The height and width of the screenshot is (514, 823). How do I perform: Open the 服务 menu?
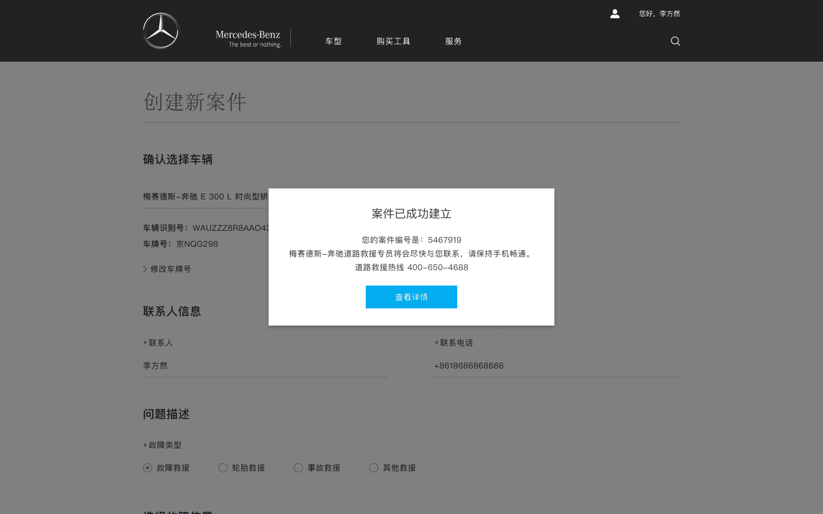(453, 41)
